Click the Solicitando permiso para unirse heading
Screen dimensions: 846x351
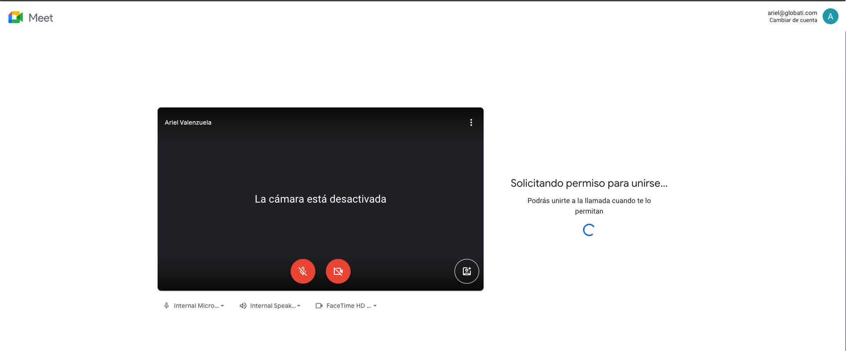(x=589, y=183)
